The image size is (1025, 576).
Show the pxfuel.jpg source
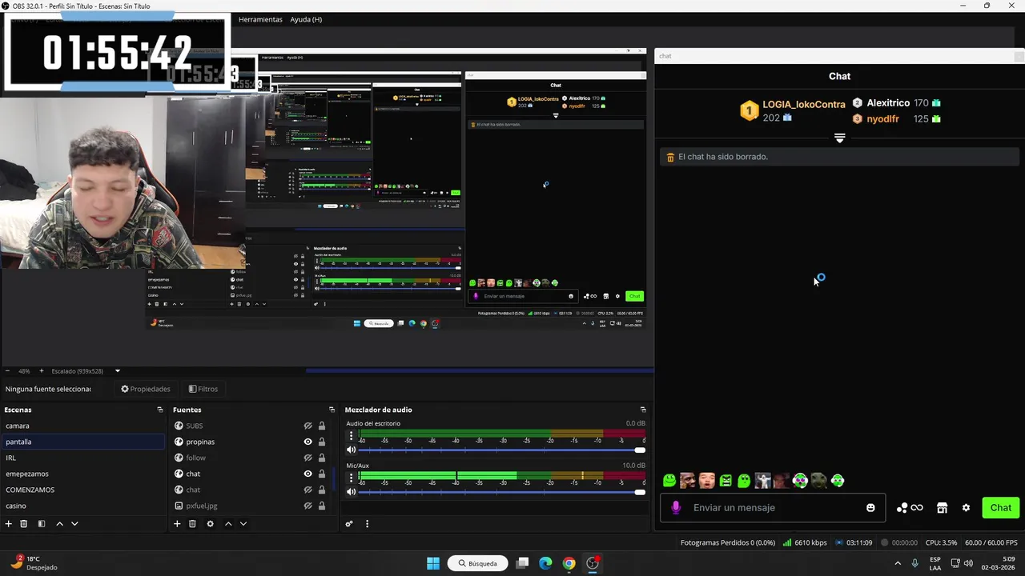coord(307,506)
